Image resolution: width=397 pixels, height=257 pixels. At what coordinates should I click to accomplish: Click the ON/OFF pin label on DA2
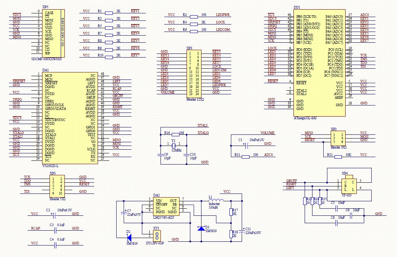(x=162, y=205)
